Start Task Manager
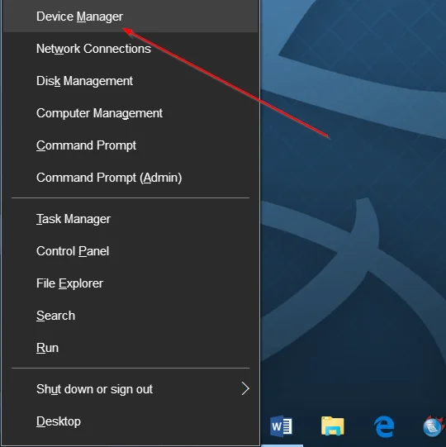The width and height of the screenshot is (446, 447). pos(130,219)
